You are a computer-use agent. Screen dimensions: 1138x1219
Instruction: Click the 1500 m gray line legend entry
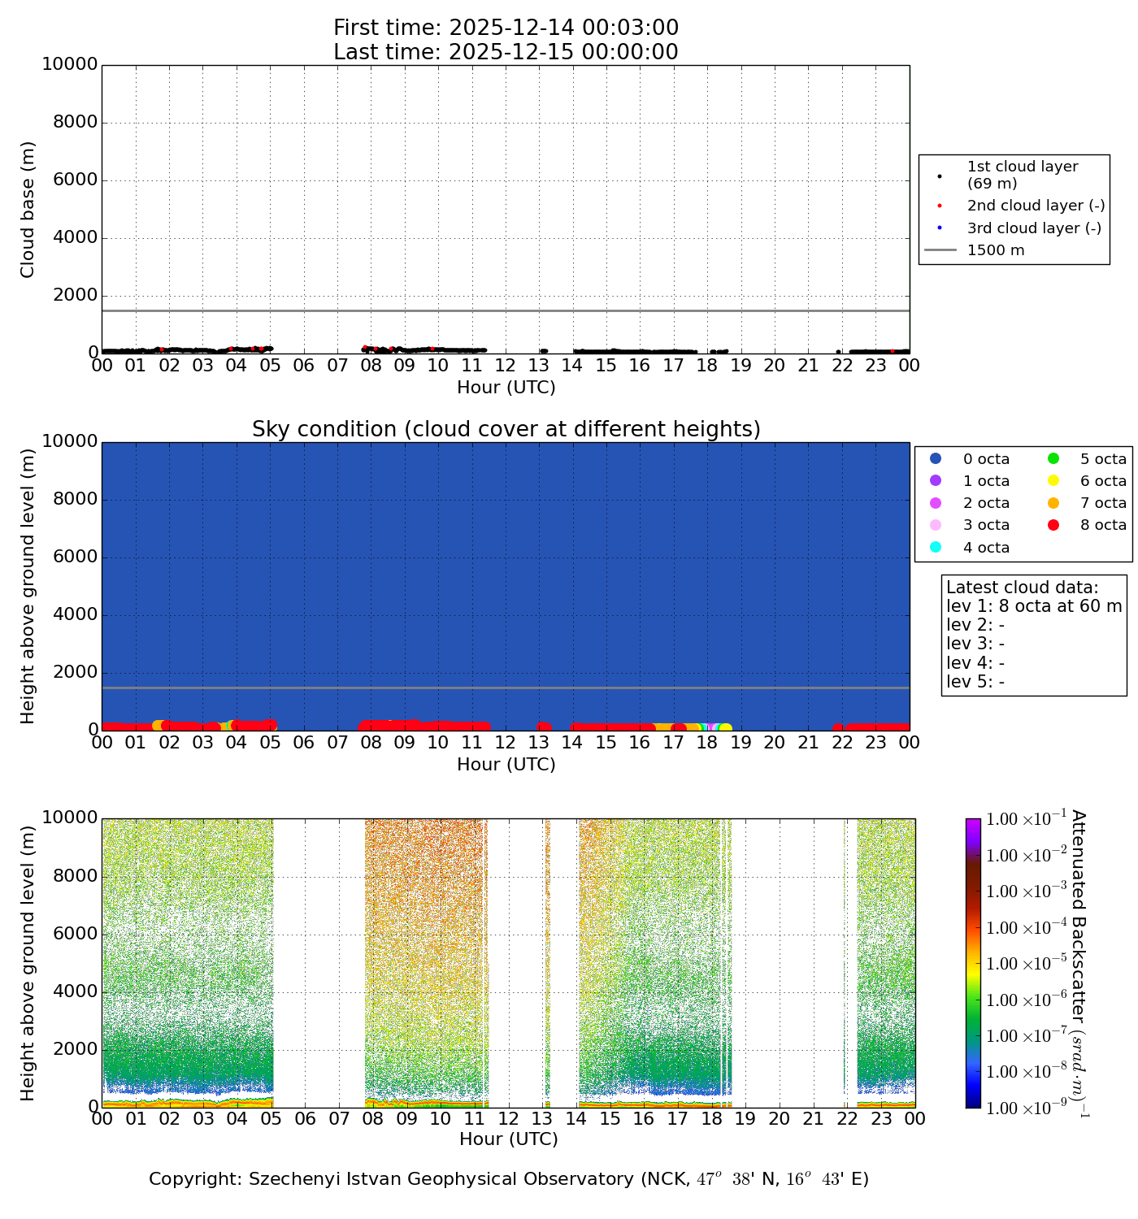tap(995, 250)
